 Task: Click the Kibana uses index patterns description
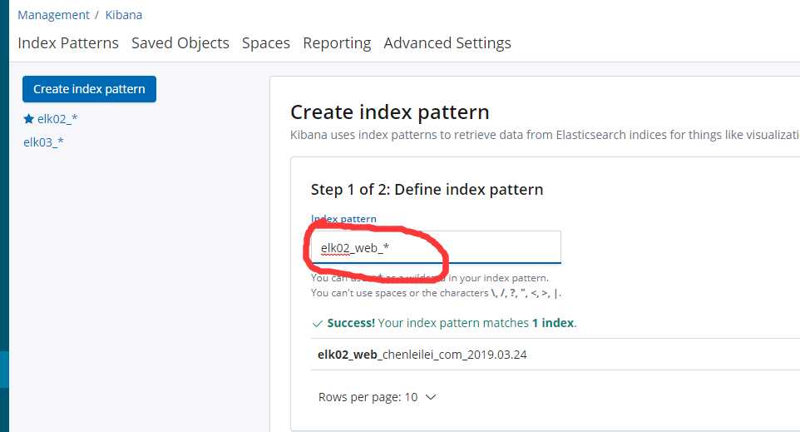pos(545,135)
